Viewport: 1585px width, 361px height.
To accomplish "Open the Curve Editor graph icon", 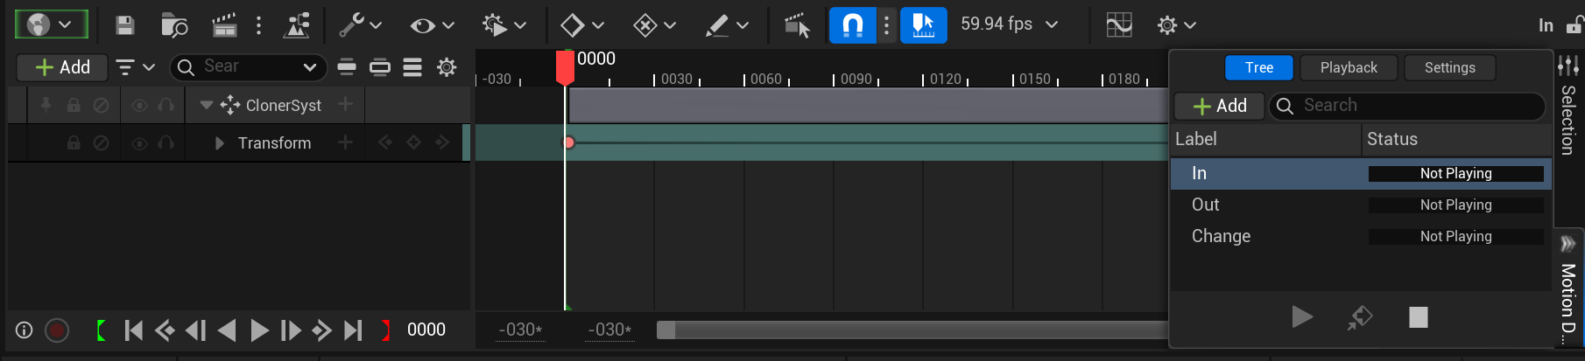I will 1118,25.
